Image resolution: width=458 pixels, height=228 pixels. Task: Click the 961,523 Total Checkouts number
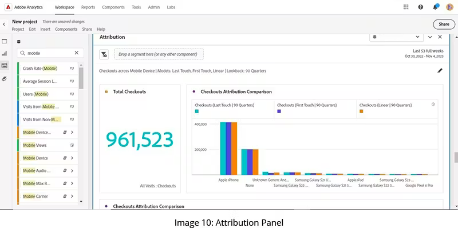click(x=140, y=139)
